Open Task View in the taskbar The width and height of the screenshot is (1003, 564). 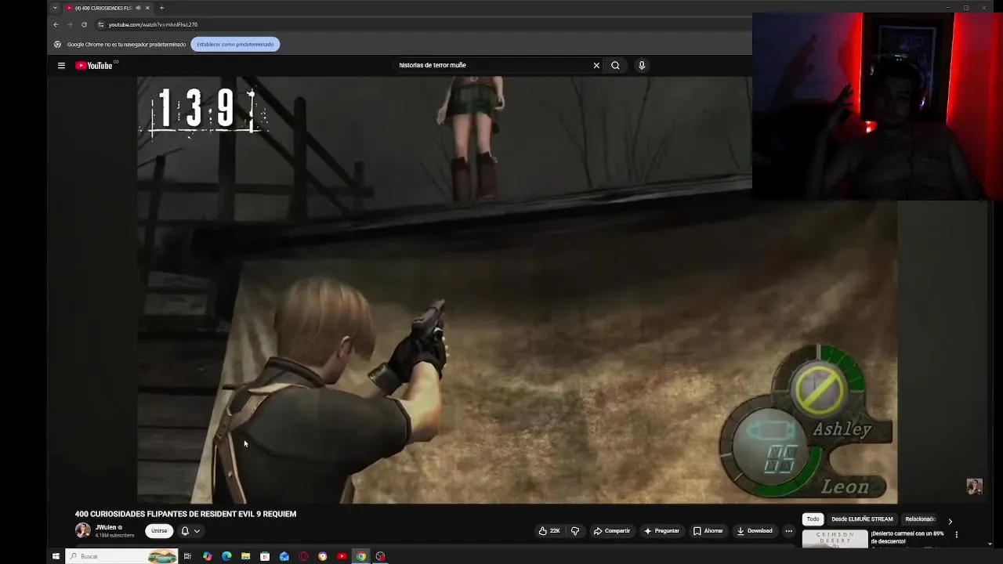point(187,556)
